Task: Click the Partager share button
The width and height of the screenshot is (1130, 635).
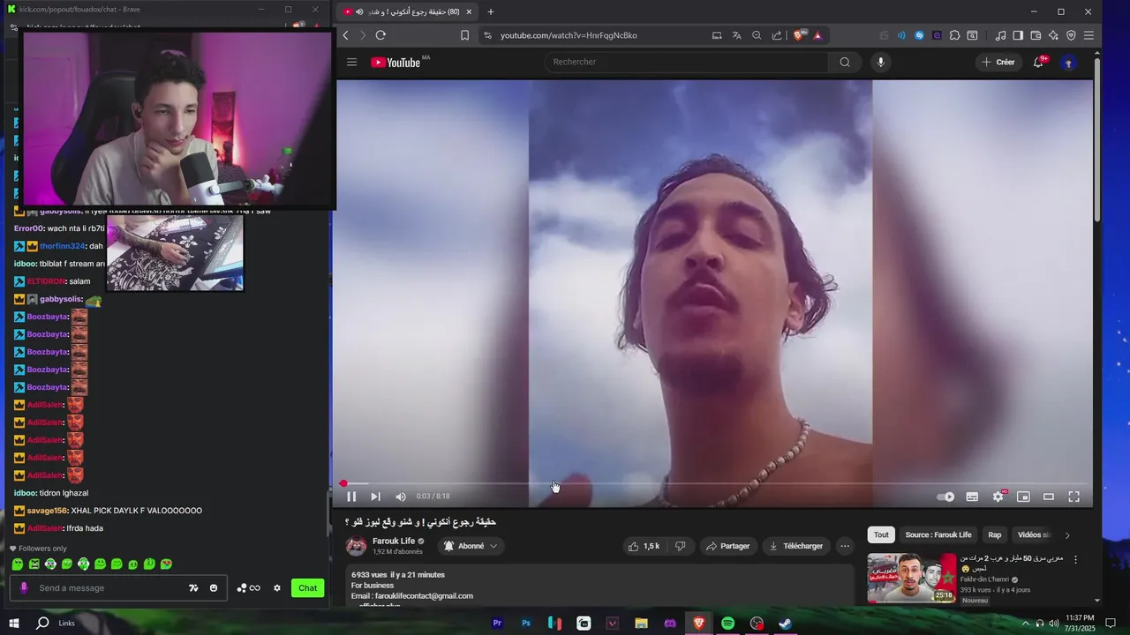Action: (728, 546)
